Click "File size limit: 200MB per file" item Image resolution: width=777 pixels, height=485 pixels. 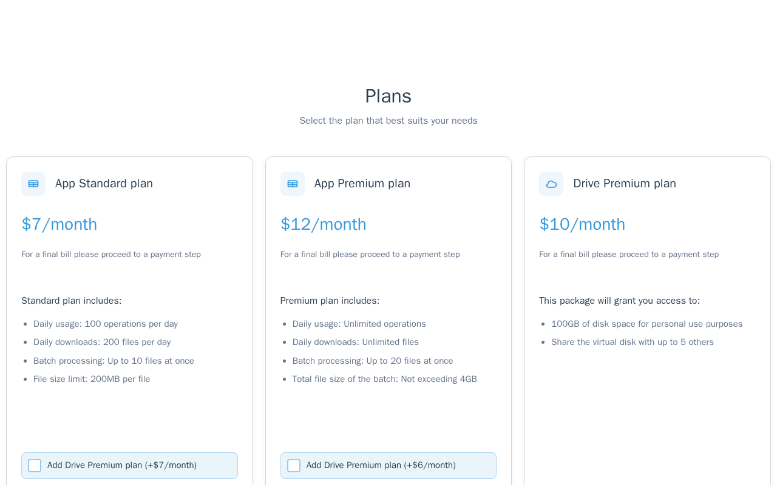click(x=92, y=379)
